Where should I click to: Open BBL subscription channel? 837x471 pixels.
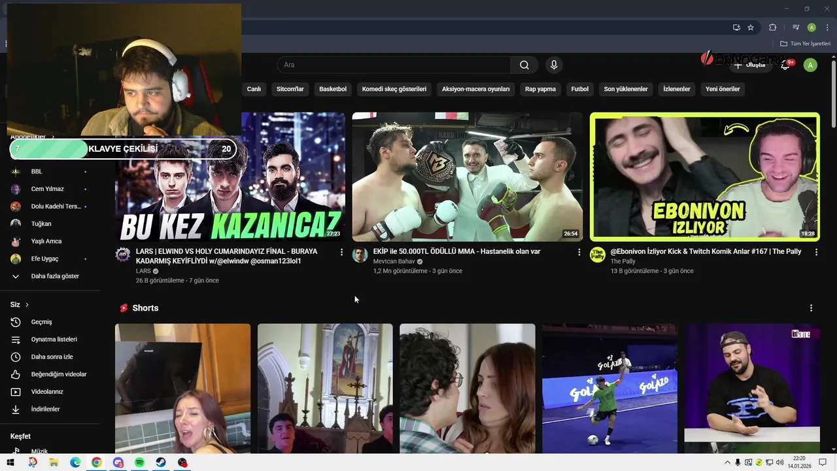(50, 171)
